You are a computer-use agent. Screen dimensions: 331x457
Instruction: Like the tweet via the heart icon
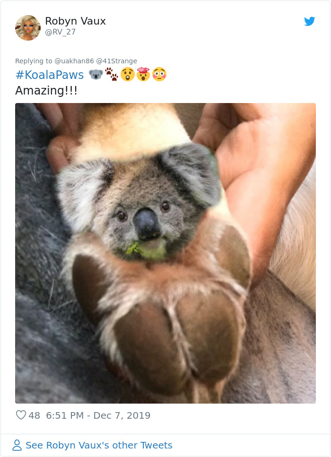click(x=20, y=415)
